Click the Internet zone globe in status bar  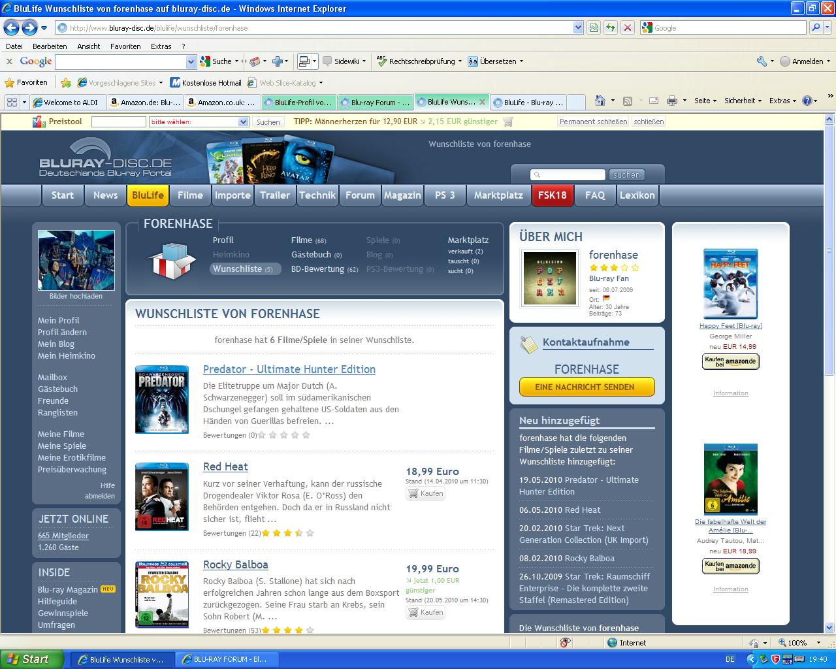(x=612, y=643)
